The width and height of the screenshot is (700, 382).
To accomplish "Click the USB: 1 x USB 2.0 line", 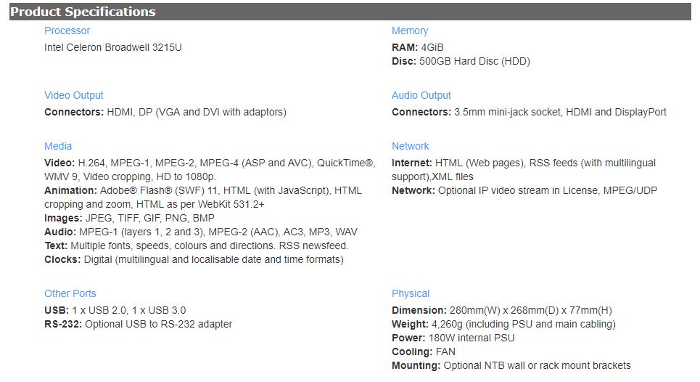I will coord(115,311).
